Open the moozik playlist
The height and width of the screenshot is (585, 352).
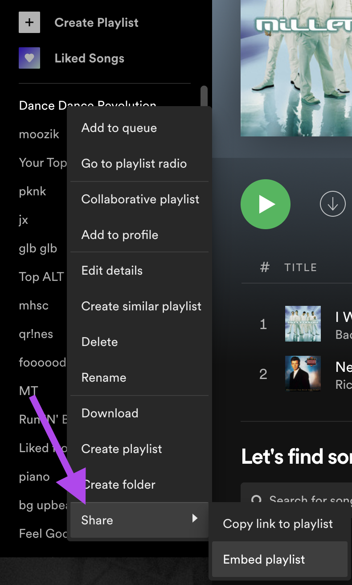click(39, 134)
